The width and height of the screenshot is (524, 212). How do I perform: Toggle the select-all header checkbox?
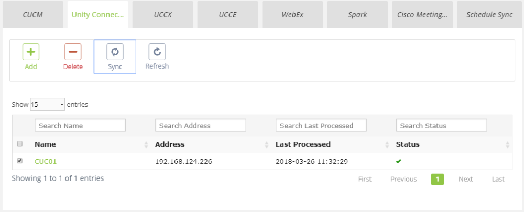click(20, 144)
